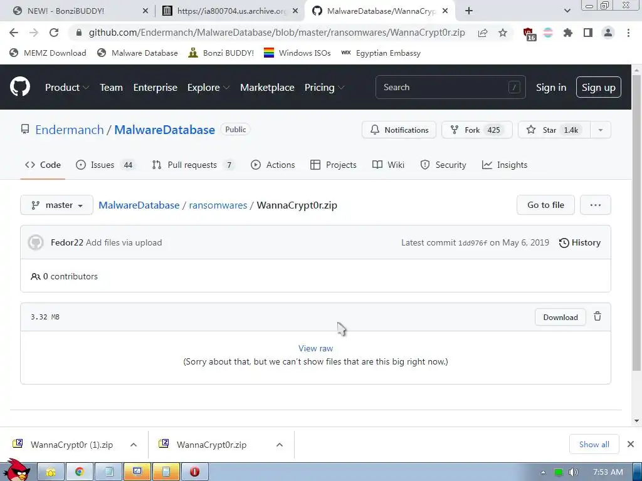Open the calculator taskbar icon

[x=166, y=472]
